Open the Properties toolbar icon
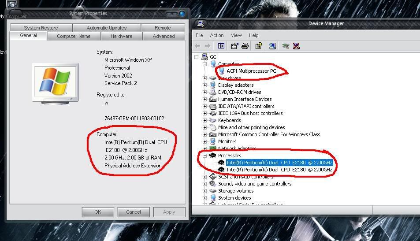Screen dimensions: 420x241 (x=234, y=46)
